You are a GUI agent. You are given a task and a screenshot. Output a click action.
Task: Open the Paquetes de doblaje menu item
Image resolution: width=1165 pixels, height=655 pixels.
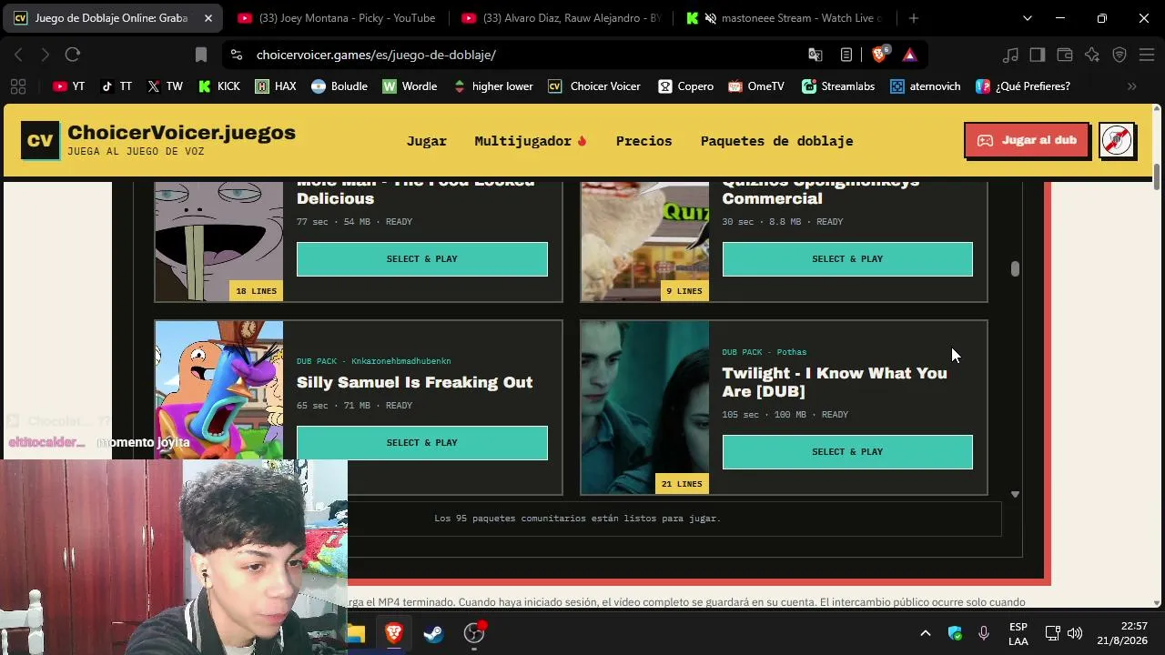[776, 141]
